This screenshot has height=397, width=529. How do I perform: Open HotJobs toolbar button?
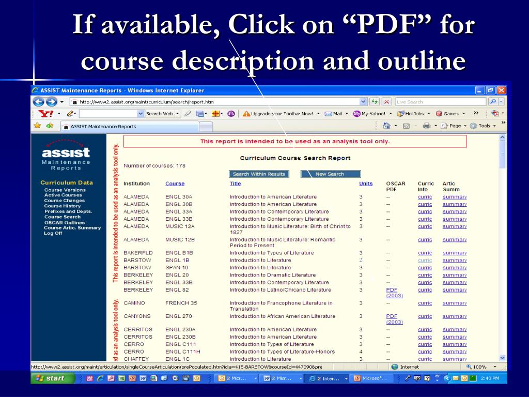(410, 114)
